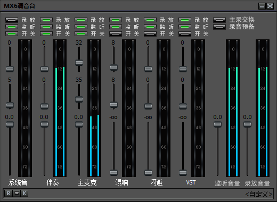Click the 混响 channel label
The width and height of the screenshot is (277, 202).
121,183
